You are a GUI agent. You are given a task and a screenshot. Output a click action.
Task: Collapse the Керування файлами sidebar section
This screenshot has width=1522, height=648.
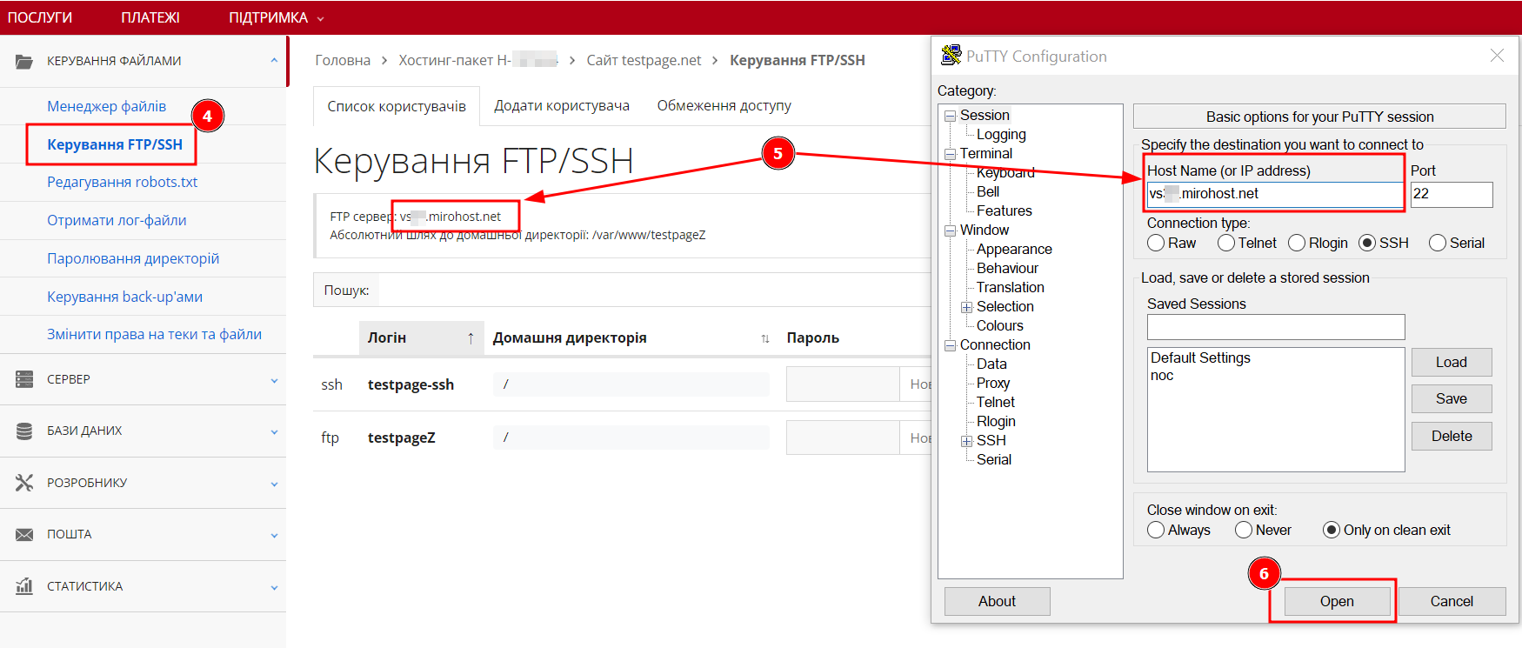coord(274,61)
